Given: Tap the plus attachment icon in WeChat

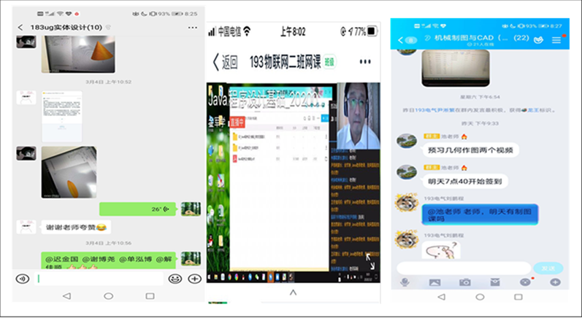Looking at the screenshot, I should (194, 278).
